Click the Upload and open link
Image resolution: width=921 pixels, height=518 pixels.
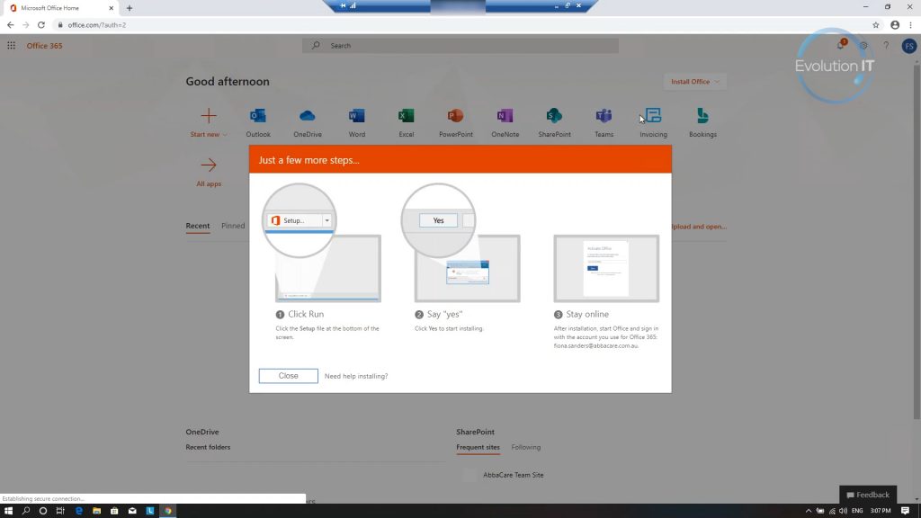(699, 226)
